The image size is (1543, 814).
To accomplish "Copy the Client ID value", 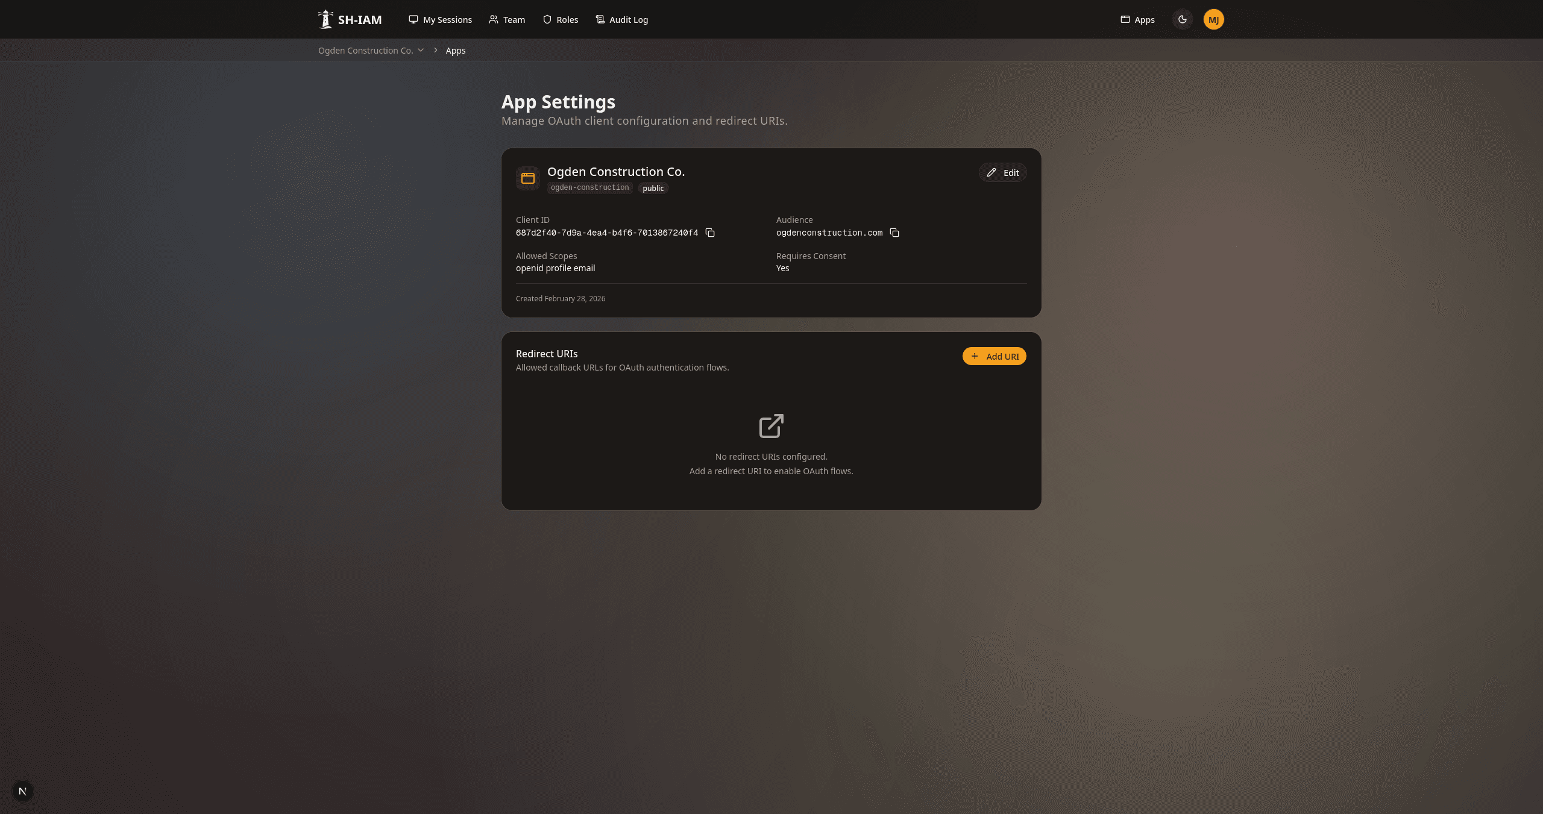I will [710, 233].
